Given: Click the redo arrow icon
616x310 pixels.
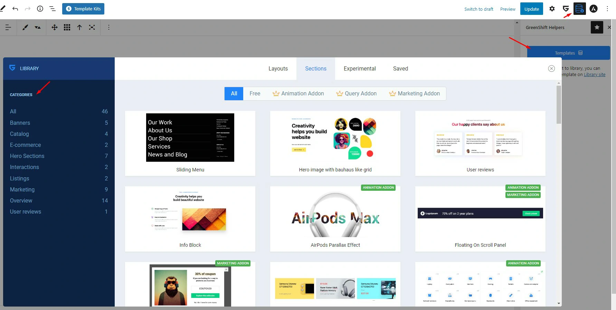Looking at the screenshot, I should click(x=28, y=9).
